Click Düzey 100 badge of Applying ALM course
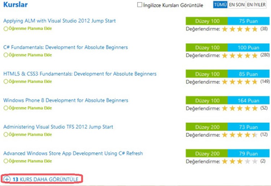Image resolution: width=271 pixels, height=186 pixels. pos(207,21)
